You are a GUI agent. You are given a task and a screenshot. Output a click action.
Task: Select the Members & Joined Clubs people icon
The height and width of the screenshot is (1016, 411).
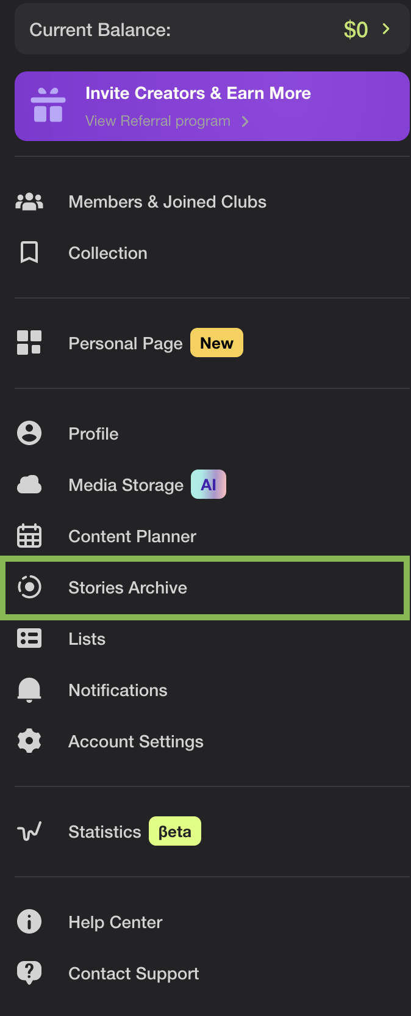coord(29,201)
